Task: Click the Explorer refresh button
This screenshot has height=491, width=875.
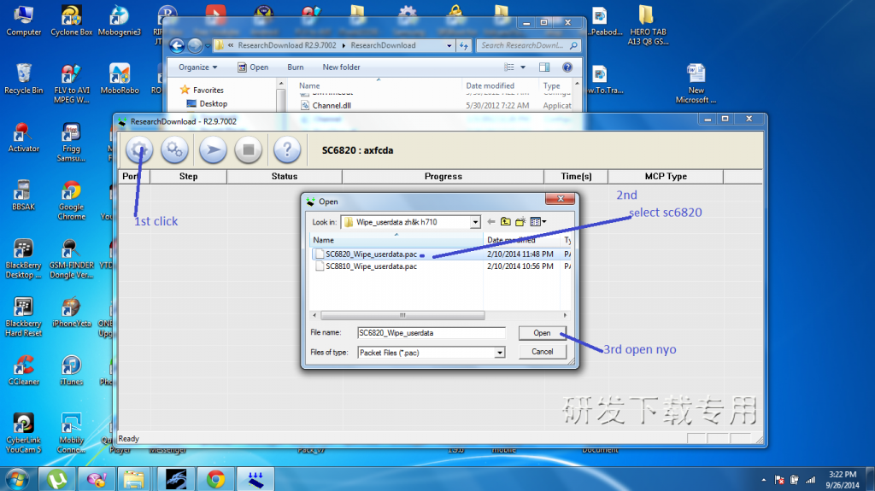Action: (x=464, y=46)
